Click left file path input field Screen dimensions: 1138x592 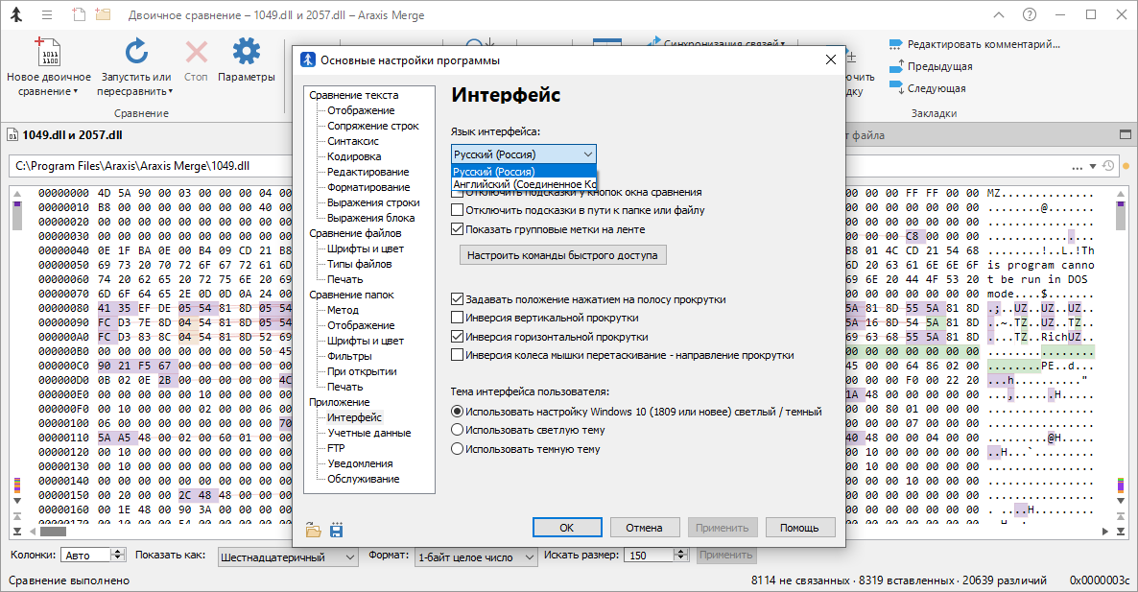click(151, 166)
